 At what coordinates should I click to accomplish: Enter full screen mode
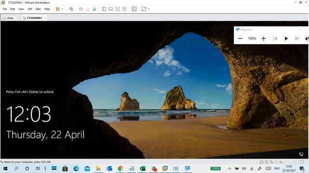tap(117, 9)
